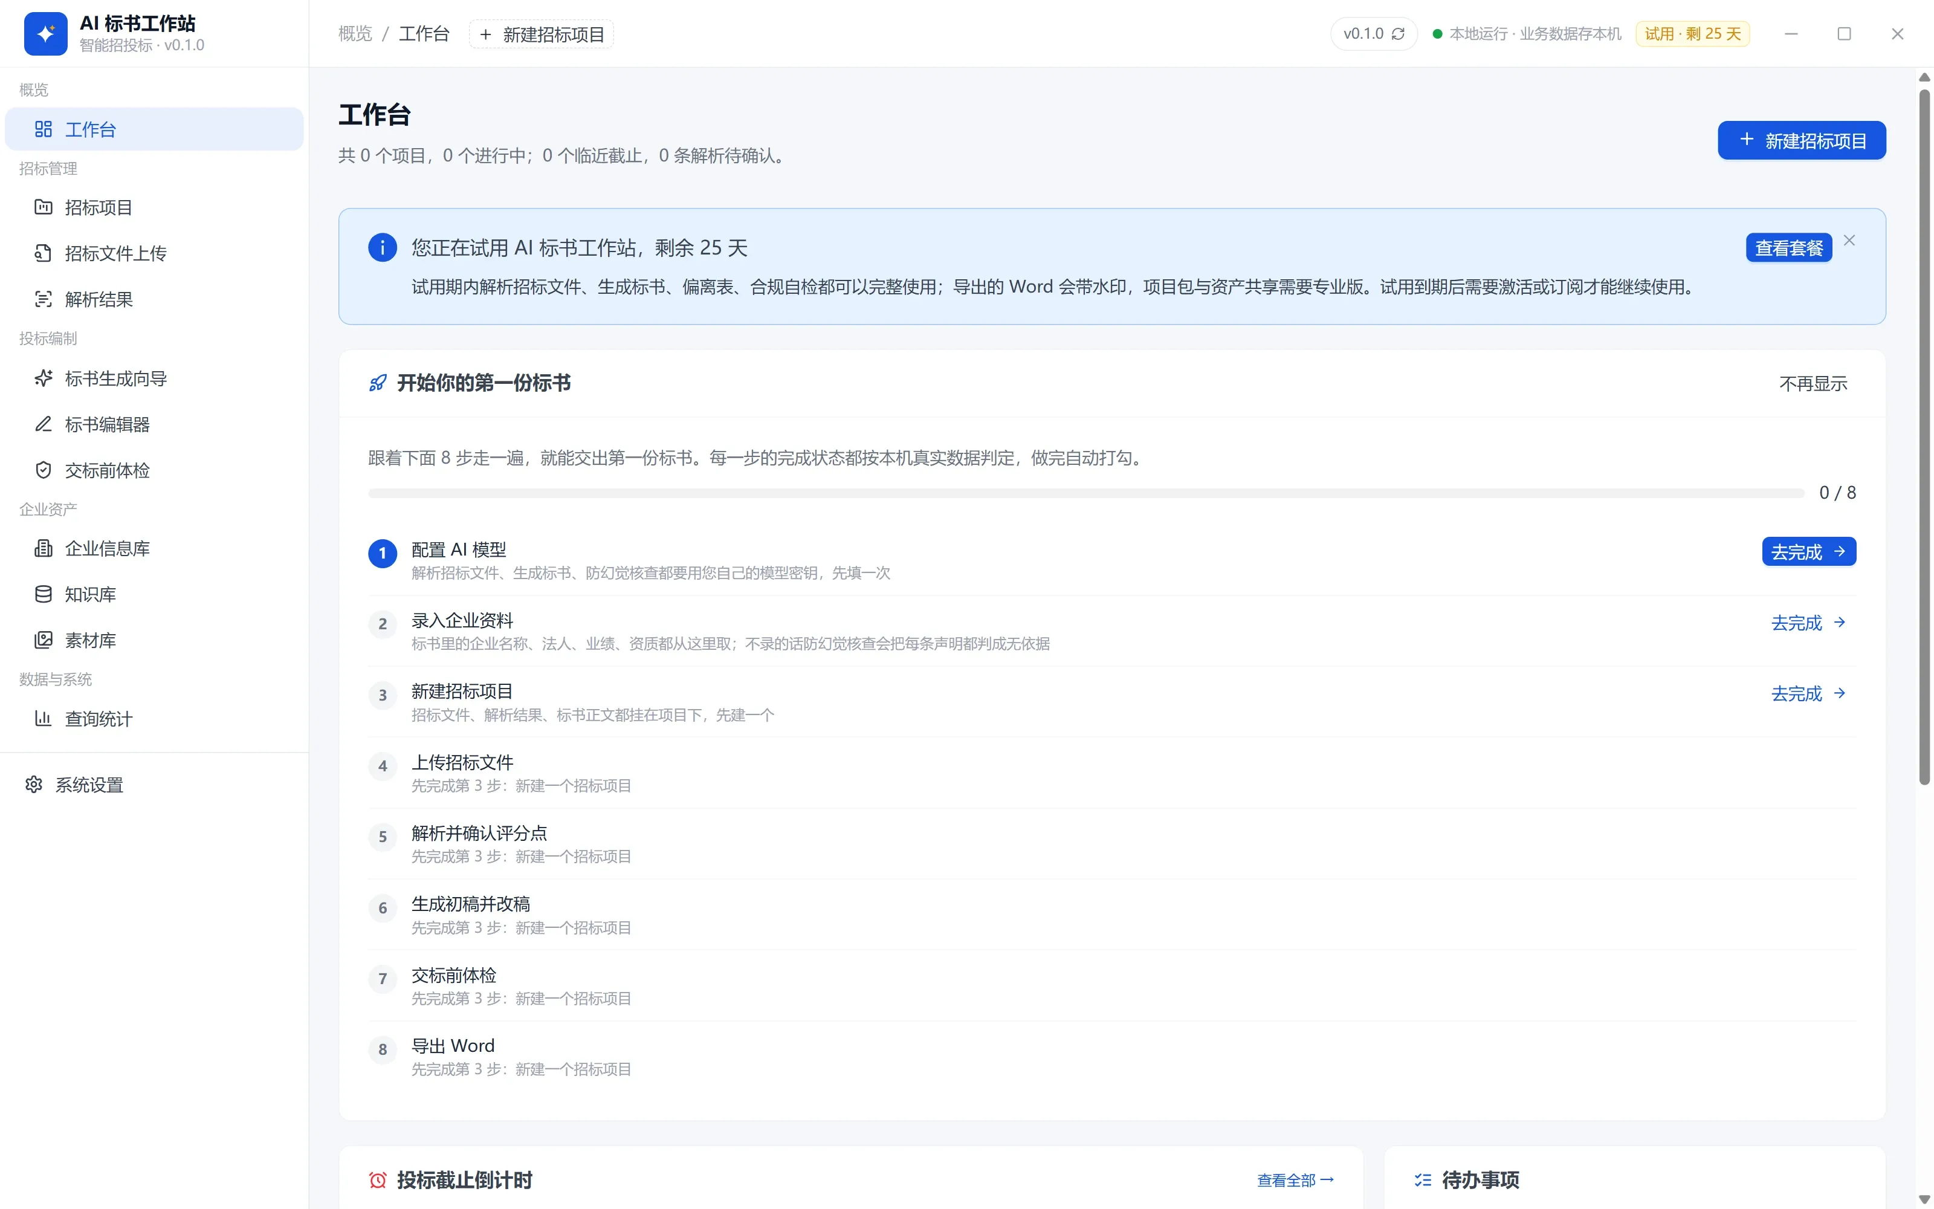The image size is (1934, 1209).
Task: Click the 试用 · 剩 25 天 badge
Action: 1692,34
